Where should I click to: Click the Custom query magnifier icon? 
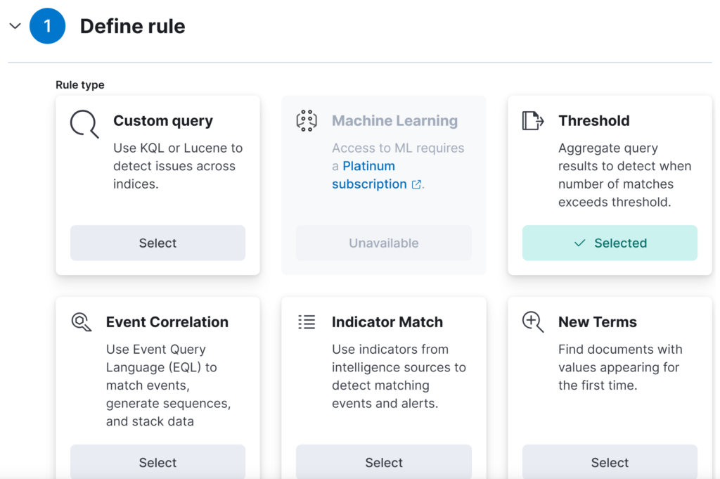(84, 124)
